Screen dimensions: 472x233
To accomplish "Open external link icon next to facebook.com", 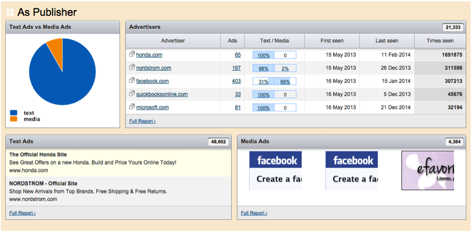I will click(132, 81).
